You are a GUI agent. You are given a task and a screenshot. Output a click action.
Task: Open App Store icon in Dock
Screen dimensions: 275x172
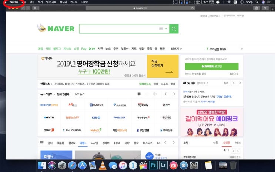point(82,165)
